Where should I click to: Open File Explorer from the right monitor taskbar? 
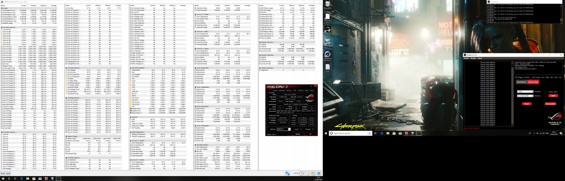click(388, 133)
